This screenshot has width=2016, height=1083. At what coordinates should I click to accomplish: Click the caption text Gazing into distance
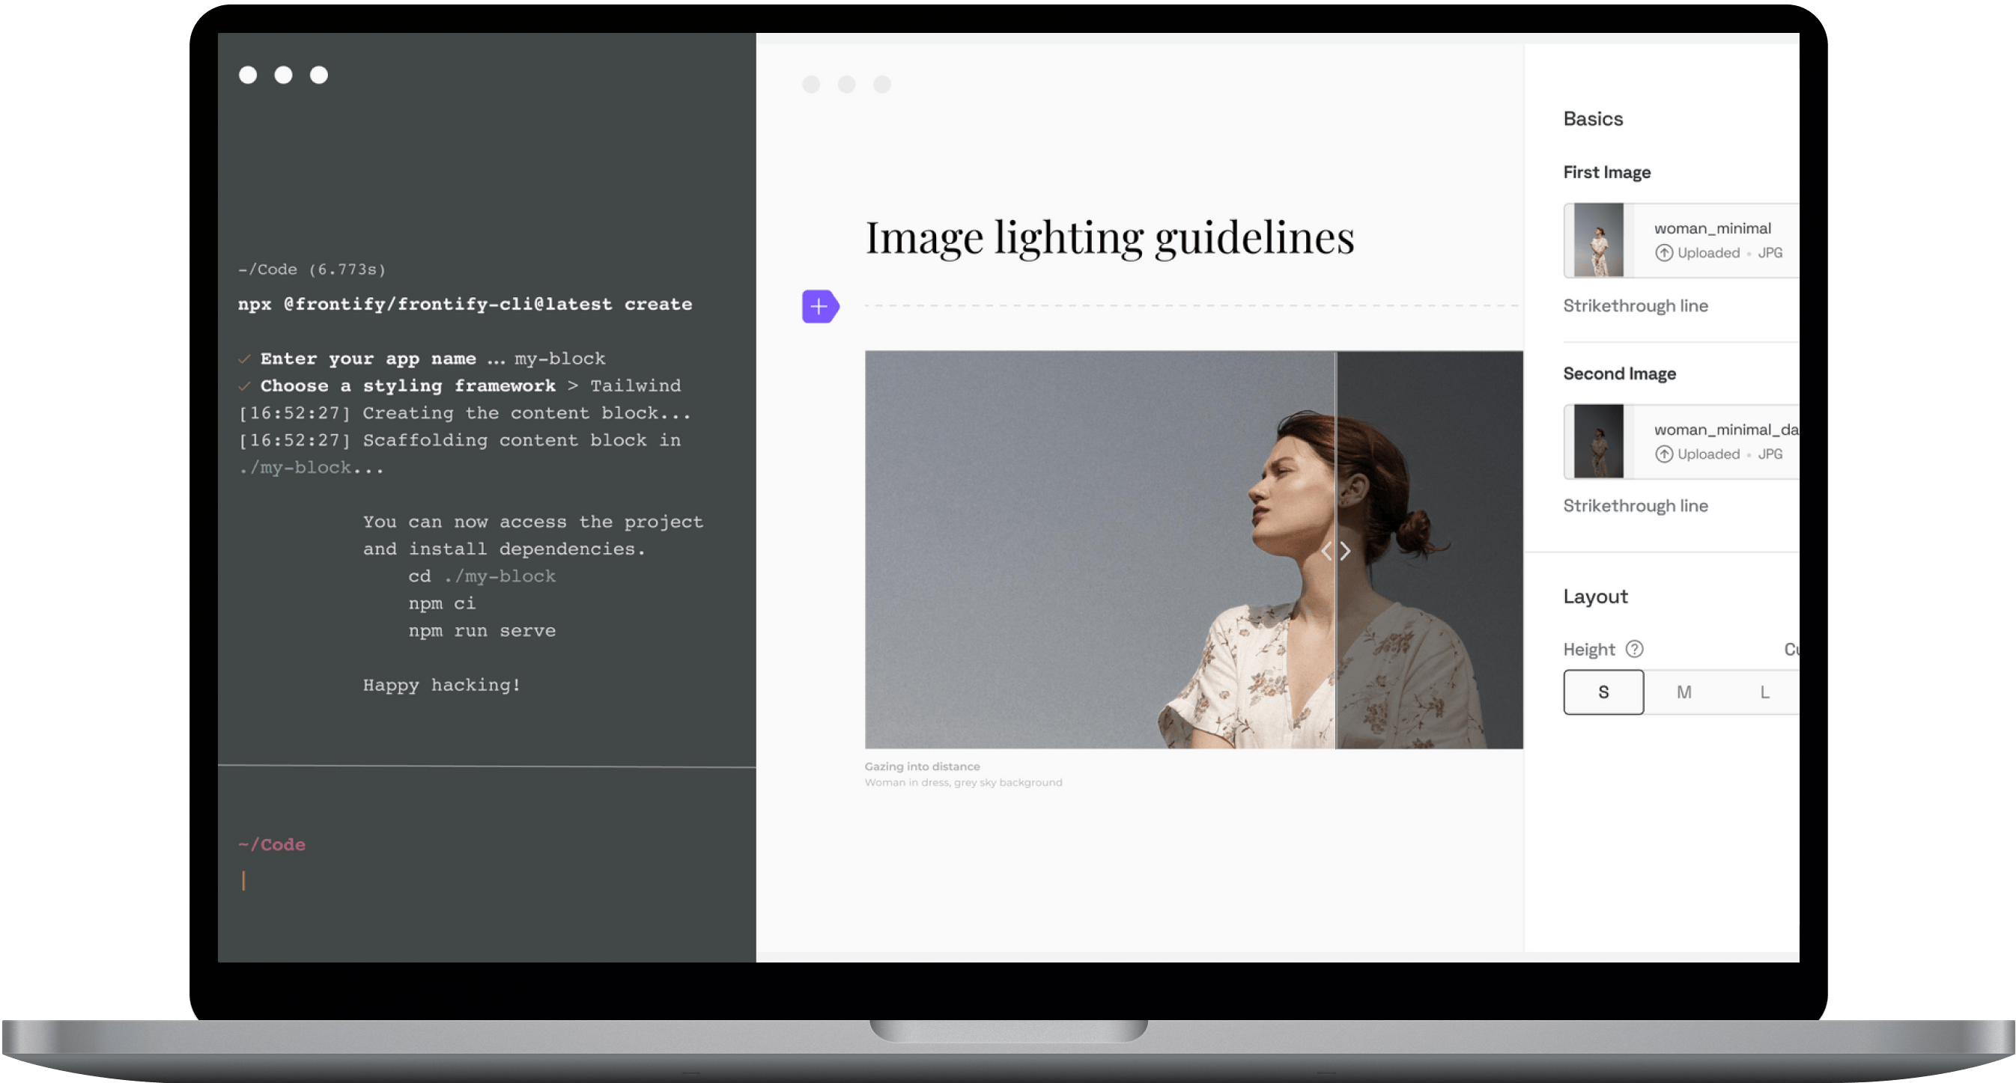(x=922, y=766)
